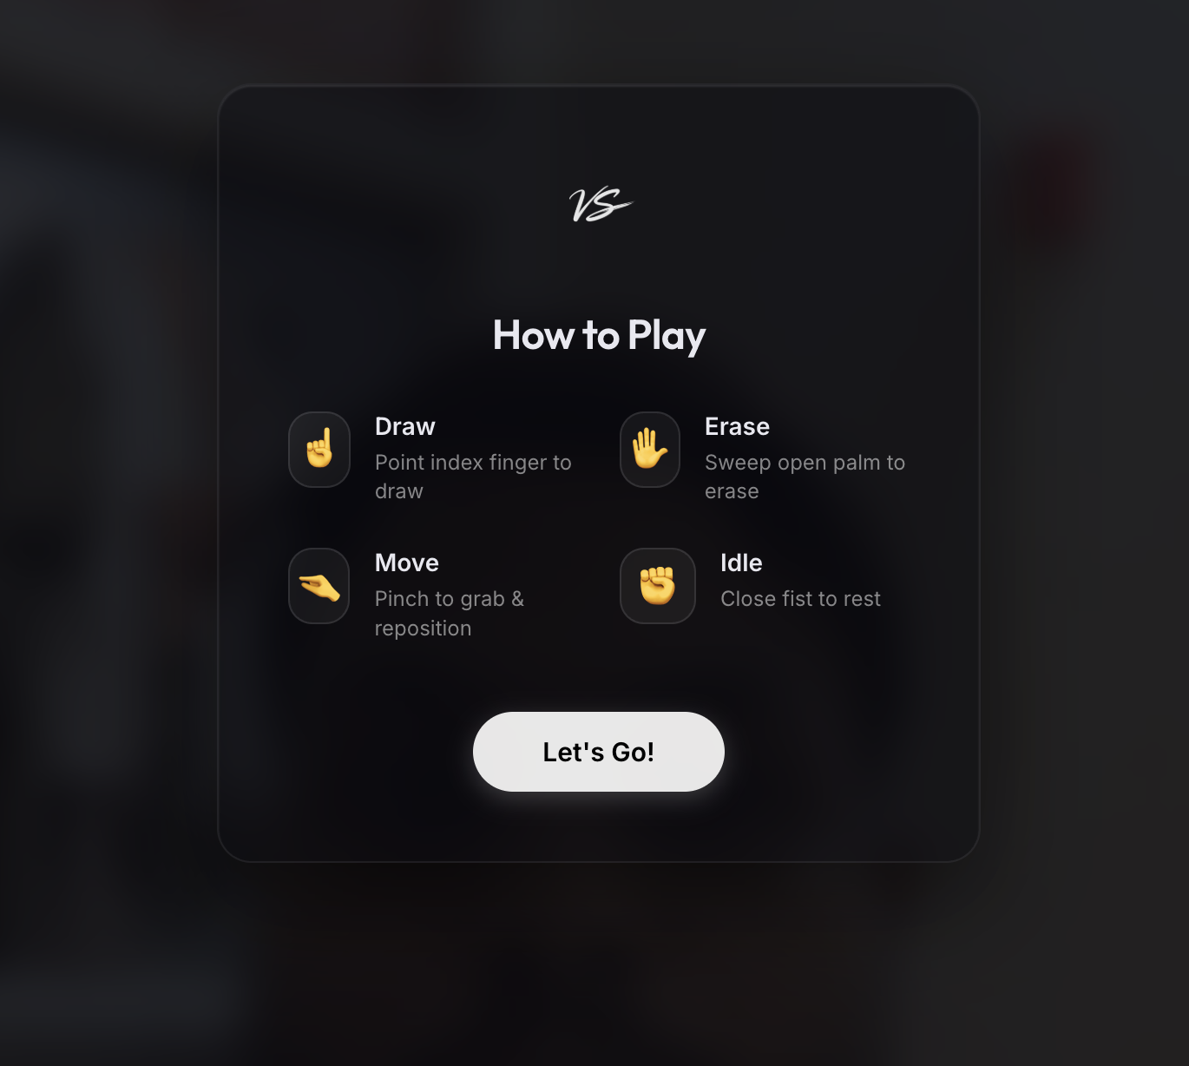Viewport: 1189px width, 1066px height.
Task: Click the 'Close fist to rest' text
Action: point(800,599)
